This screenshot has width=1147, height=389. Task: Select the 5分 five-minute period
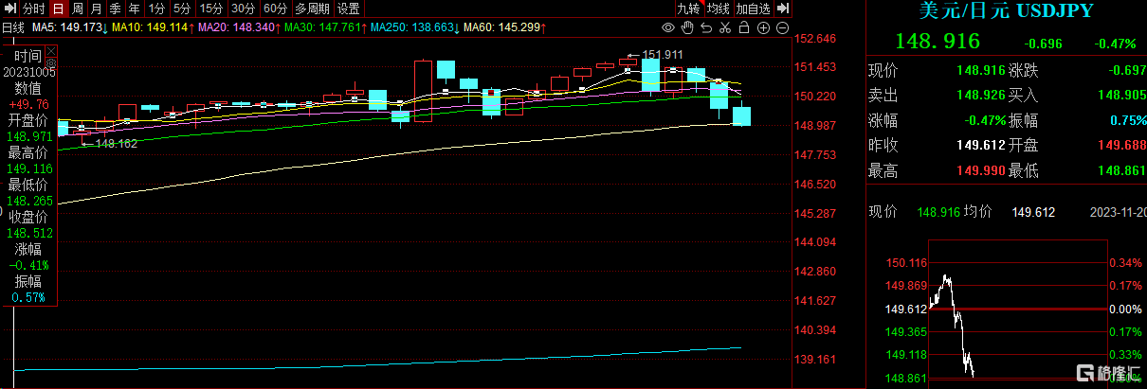point(182,9)
